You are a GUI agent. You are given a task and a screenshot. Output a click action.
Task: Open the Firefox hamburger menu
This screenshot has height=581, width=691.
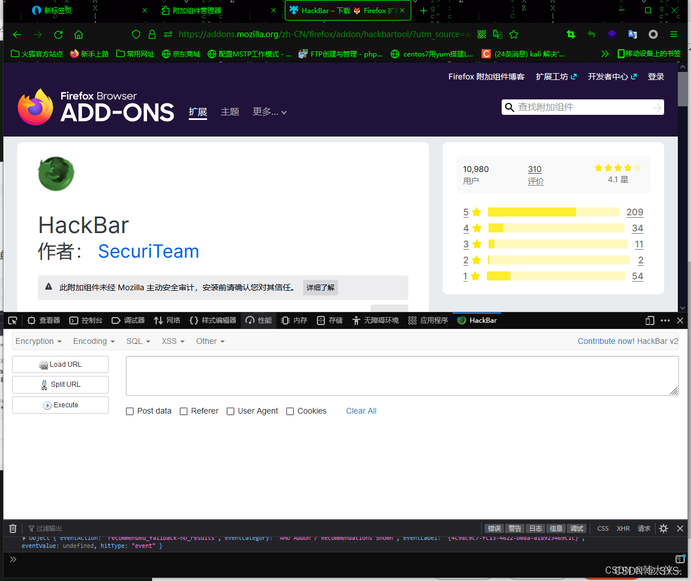coord(674,34)
